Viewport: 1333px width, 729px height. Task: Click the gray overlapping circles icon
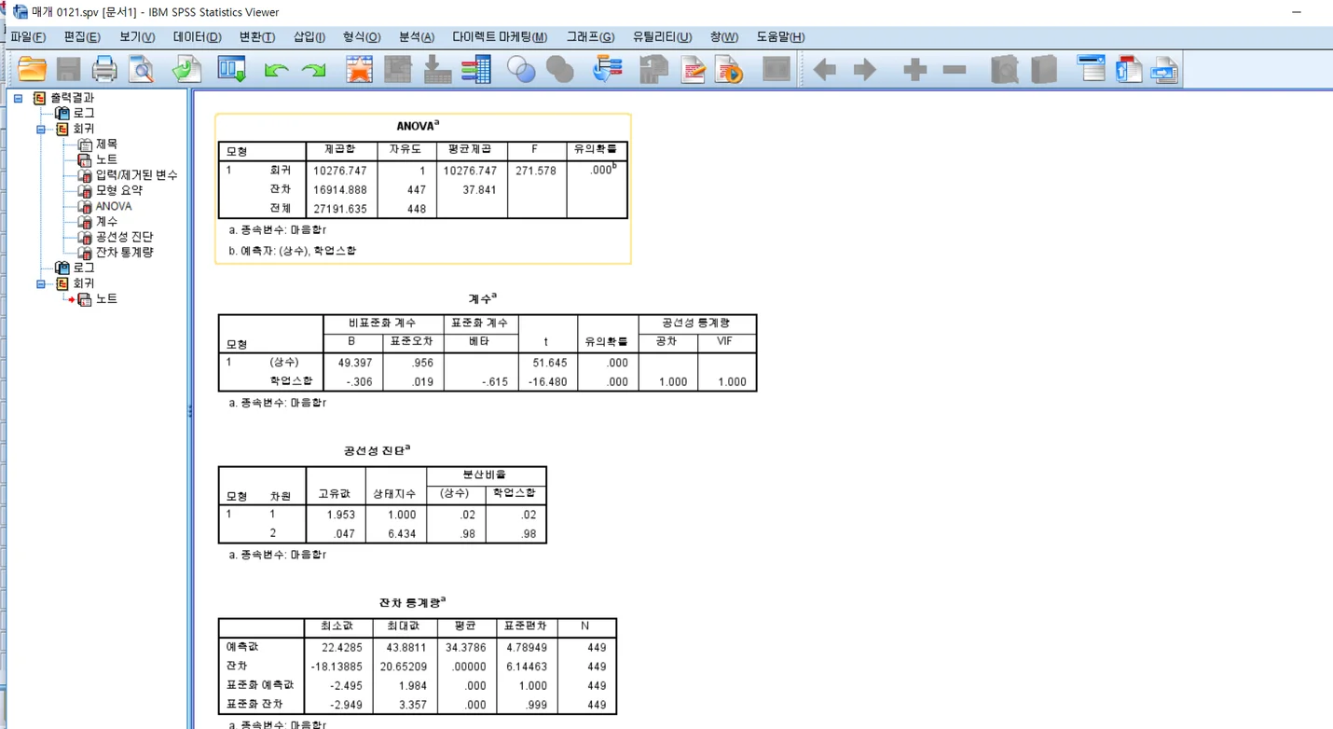coord(559,69)
